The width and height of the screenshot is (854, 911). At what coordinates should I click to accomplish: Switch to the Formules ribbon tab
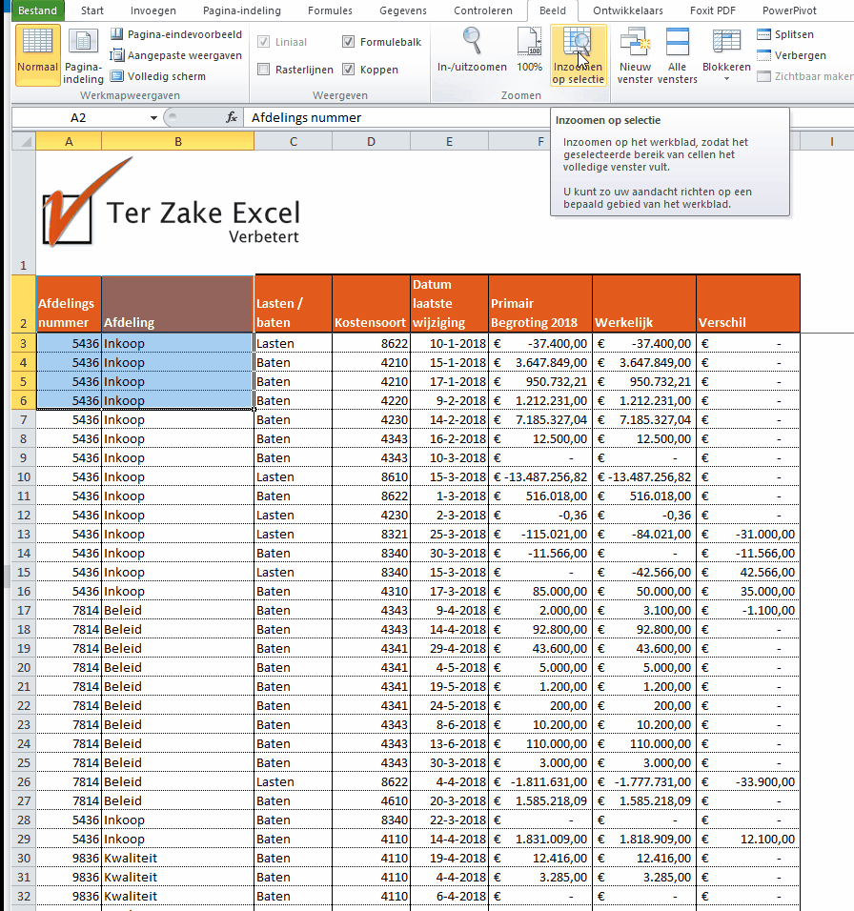[330, 10]
